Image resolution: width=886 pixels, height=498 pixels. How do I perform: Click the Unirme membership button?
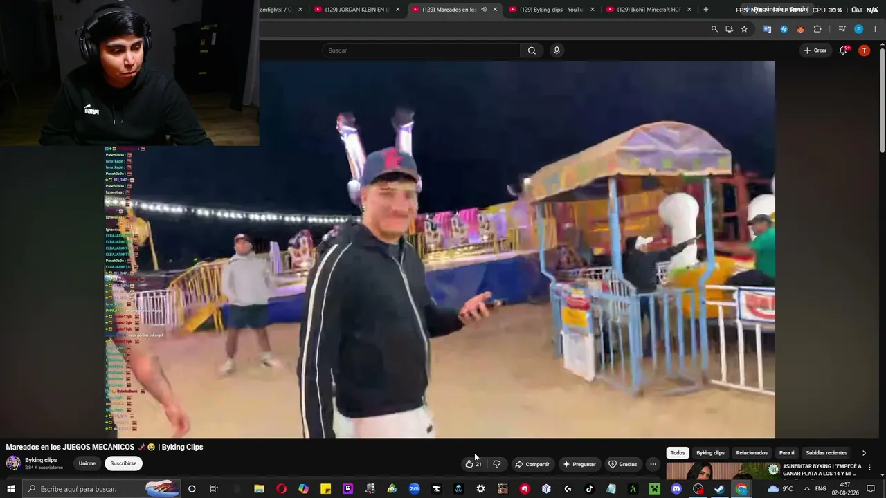pyautogui.click(x=87, y=463)
